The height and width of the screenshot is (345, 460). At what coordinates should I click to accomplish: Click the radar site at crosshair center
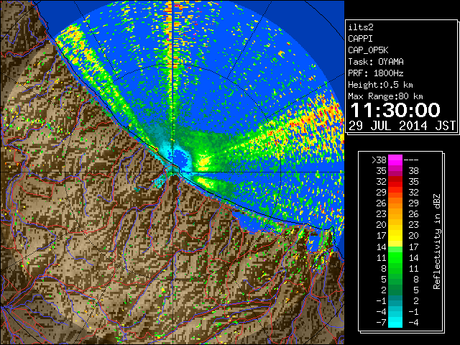click(x=173, y=172)
